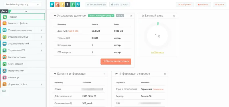Screen dimensions: 229x107
Task: Click the Оплата услуг button
Action: pos(120,5)
